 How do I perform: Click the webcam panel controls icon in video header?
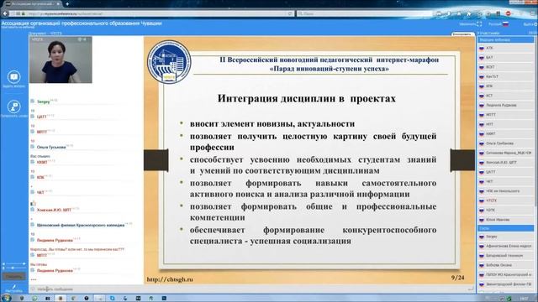[82, 39]
